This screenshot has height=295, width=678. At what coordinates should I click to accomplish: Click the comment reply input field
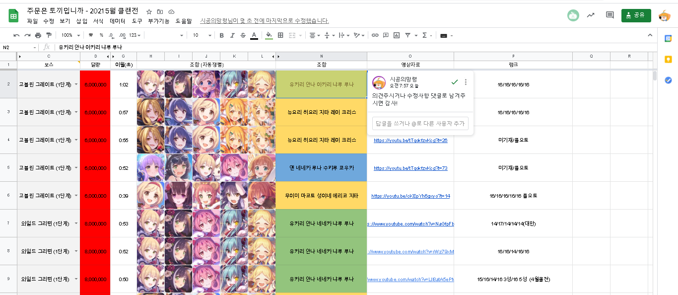tap(420, 123)
